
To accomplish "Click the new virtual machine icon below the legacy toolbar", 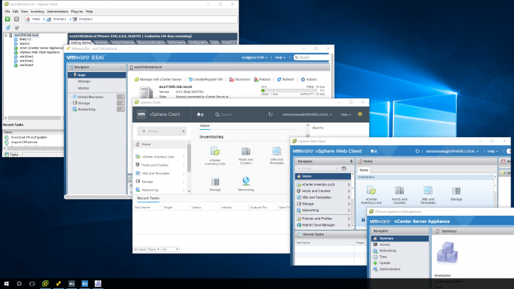I will pos(8,28).
